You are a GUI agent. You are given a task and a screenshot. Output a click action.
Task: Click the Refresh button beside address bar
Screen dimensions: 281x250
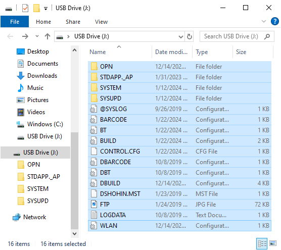[189, 36]
